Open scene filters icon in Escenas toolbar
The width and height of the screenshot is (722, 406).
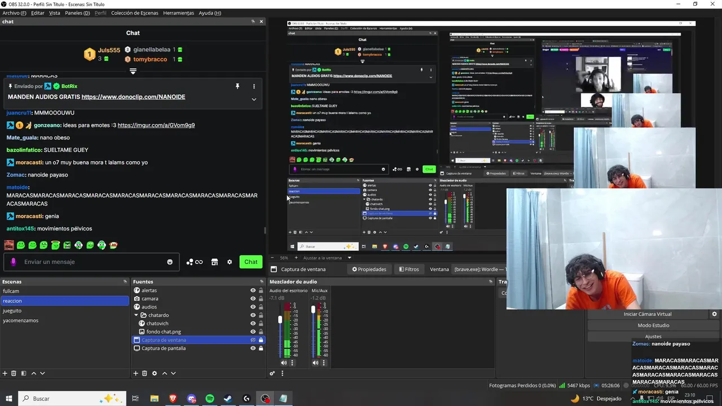24,373
